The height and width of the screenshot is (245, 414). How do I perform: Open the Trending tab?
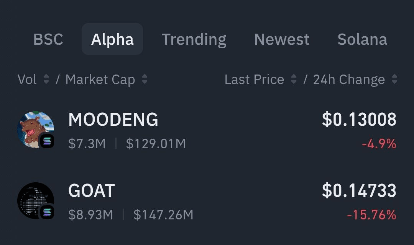coord(194,39)
